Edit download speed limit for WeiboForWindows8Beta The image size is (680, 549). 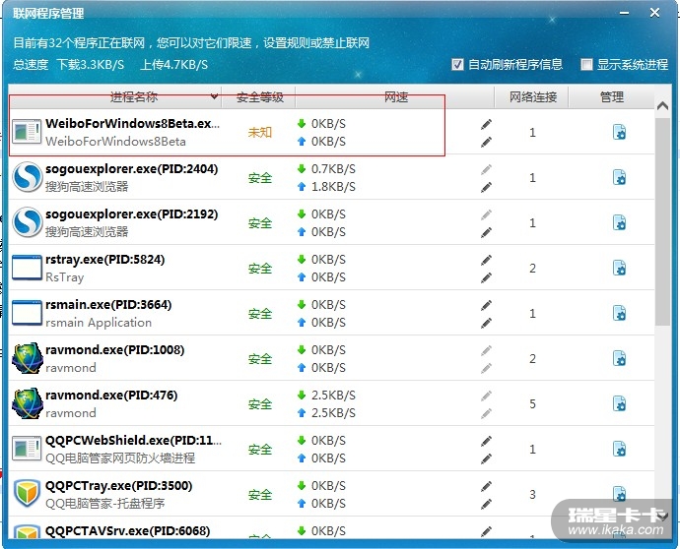(486, 124)
